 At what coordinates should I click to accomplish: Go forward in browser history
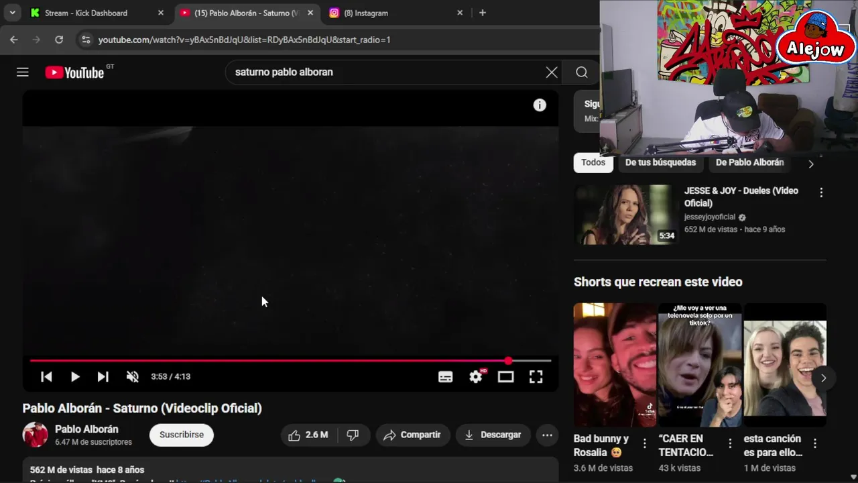tap(36, 40)
